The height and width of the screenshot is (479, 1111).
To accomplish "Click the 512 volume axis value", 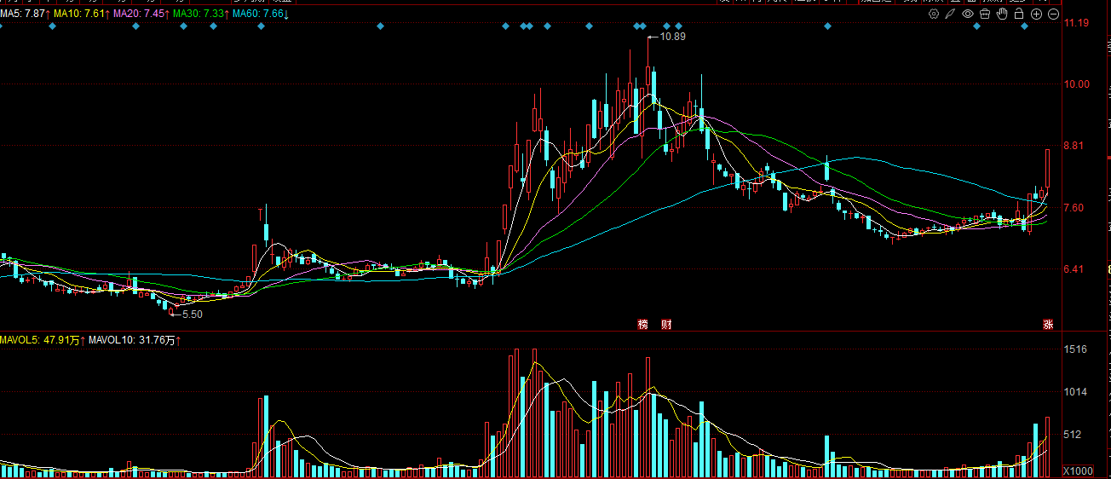I will point(1073,435).
